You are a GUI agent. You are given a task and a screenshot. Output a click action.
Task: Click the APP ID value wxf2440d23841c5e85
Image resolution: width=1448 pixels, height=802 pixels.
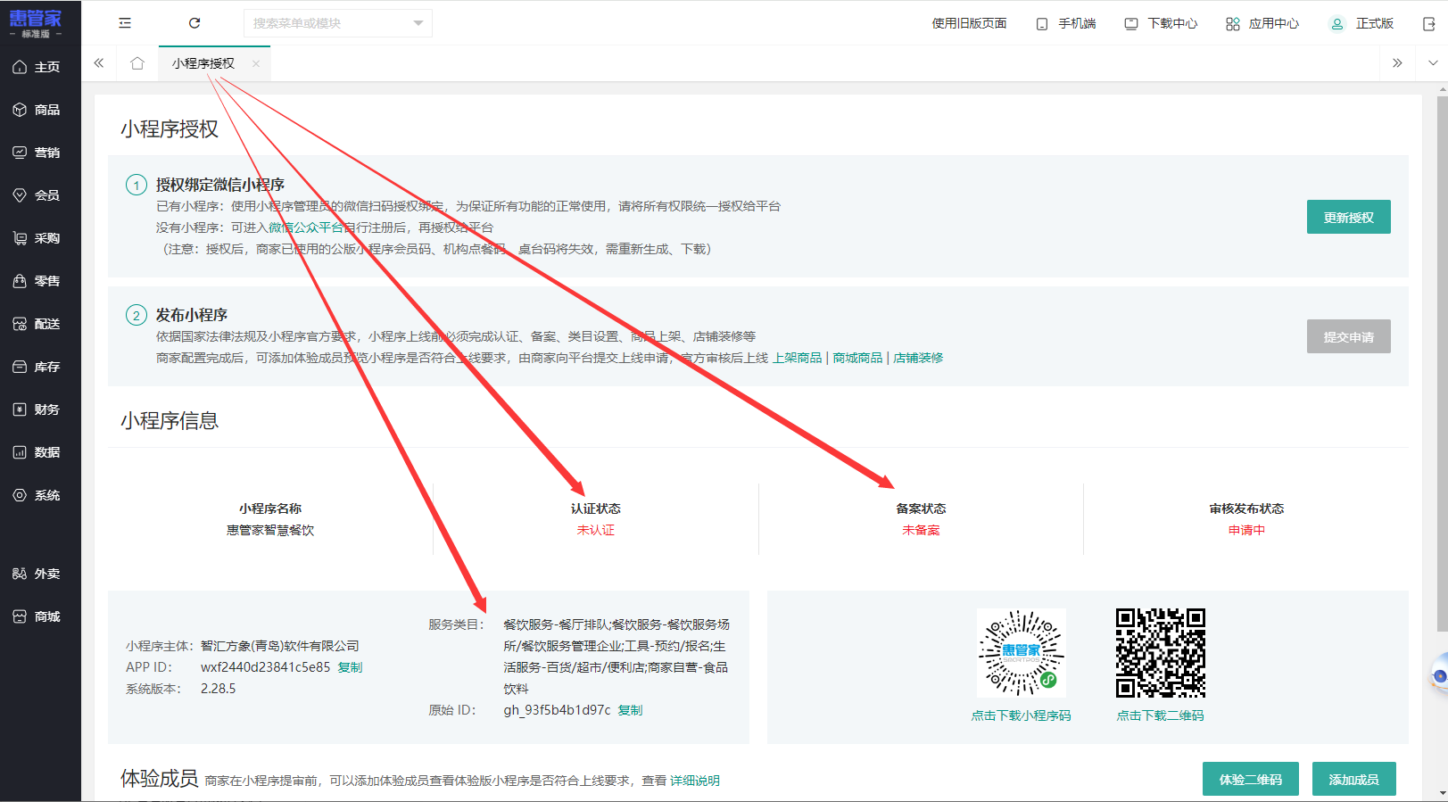[265, 667]
